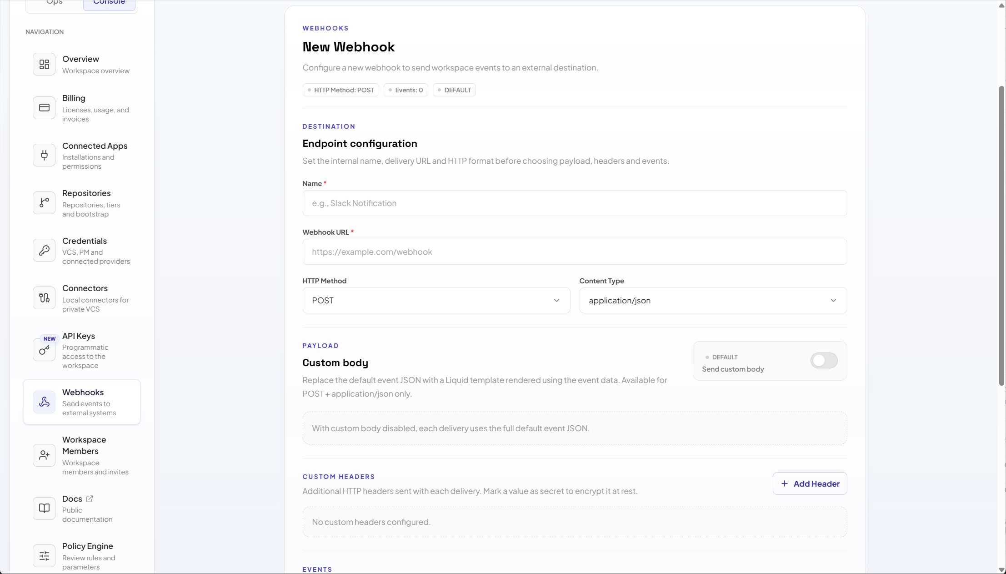Click the external link icon beside Docs
This screenshot has width=1006, height=574.
(90, 499)
